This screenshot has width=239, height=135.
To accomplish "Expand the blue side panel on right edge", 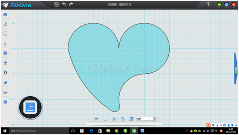I will (x=236, y=68).
